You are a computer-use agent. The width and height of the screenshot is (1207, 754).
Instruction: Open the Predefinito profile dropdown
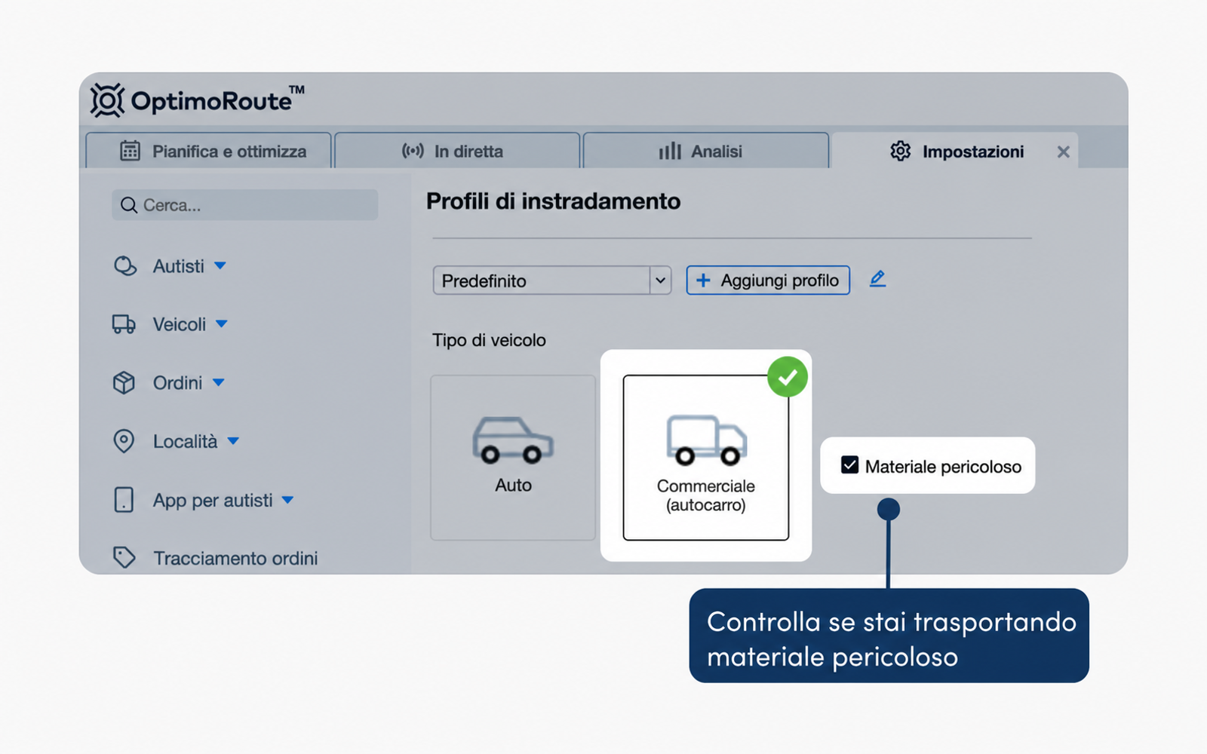(x=552, y=280)
